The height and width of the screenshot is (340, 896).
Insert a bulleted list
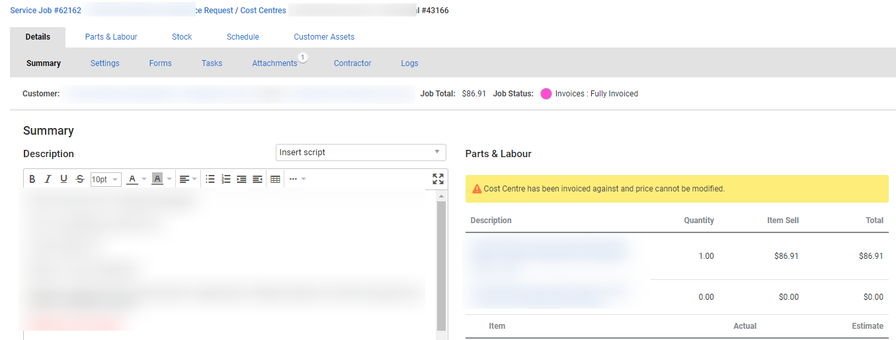(x=210, y=179)
